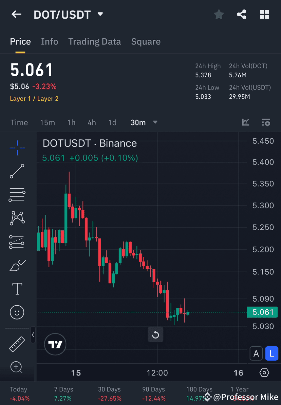Open the DOT/USDT pair selector dropdown
281x405 pixels.
click(100, 14)
